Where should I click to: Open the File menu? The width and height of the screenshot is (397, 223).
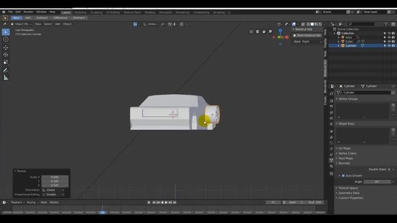tap(11, 12)
